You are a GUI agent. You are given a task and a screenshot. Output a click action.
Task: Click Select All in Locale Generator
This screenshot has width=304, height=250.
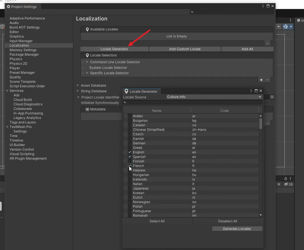pyautogui.click(x=157, y=221)
